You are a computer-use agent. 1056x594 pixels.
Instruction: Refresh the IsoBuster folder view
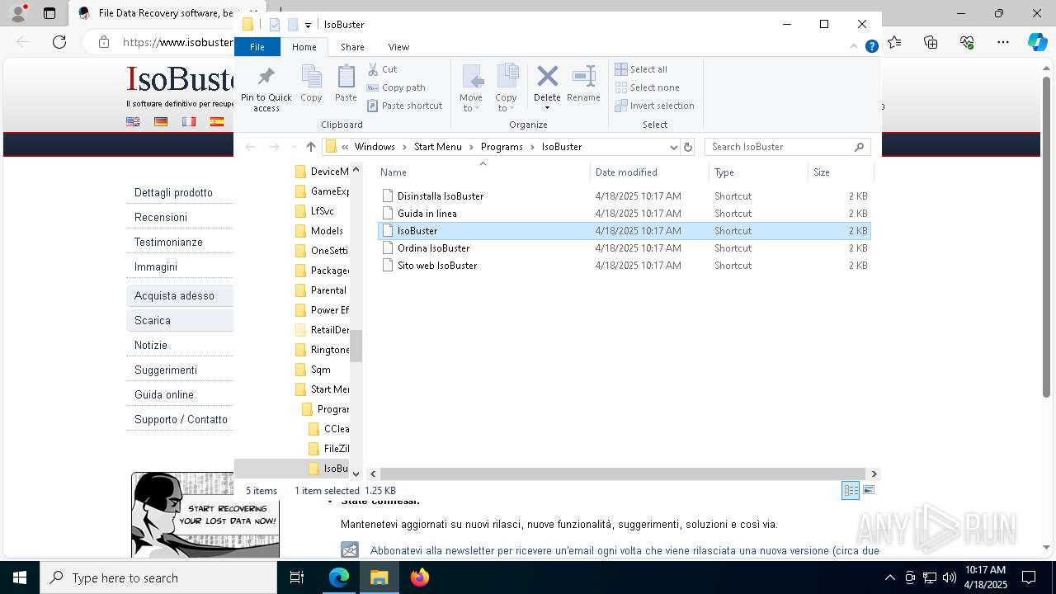click(x=688, y=147)
